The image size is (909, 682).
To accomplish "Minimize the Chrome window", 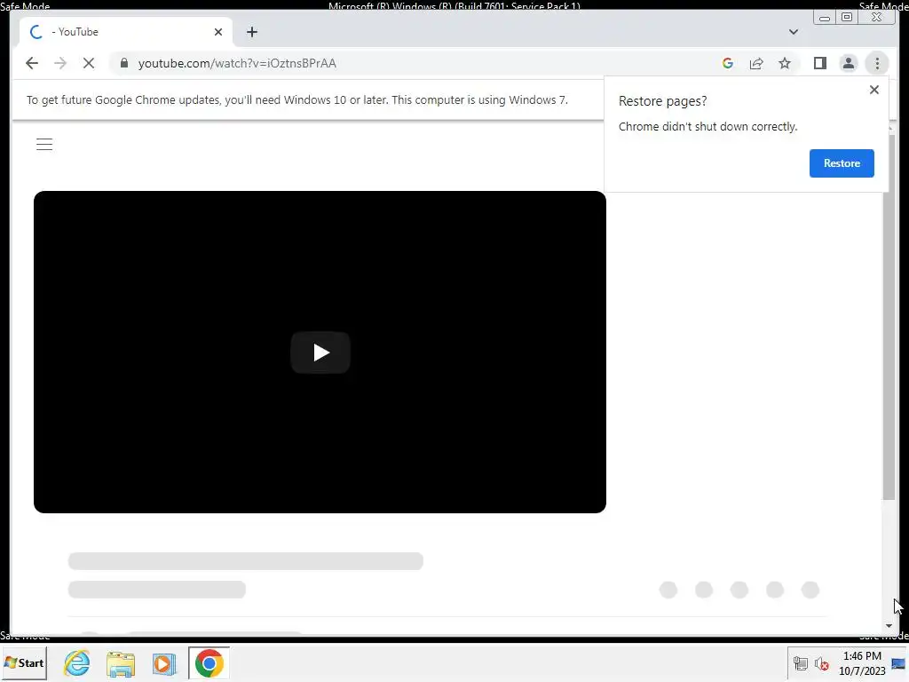I will 824,18.
